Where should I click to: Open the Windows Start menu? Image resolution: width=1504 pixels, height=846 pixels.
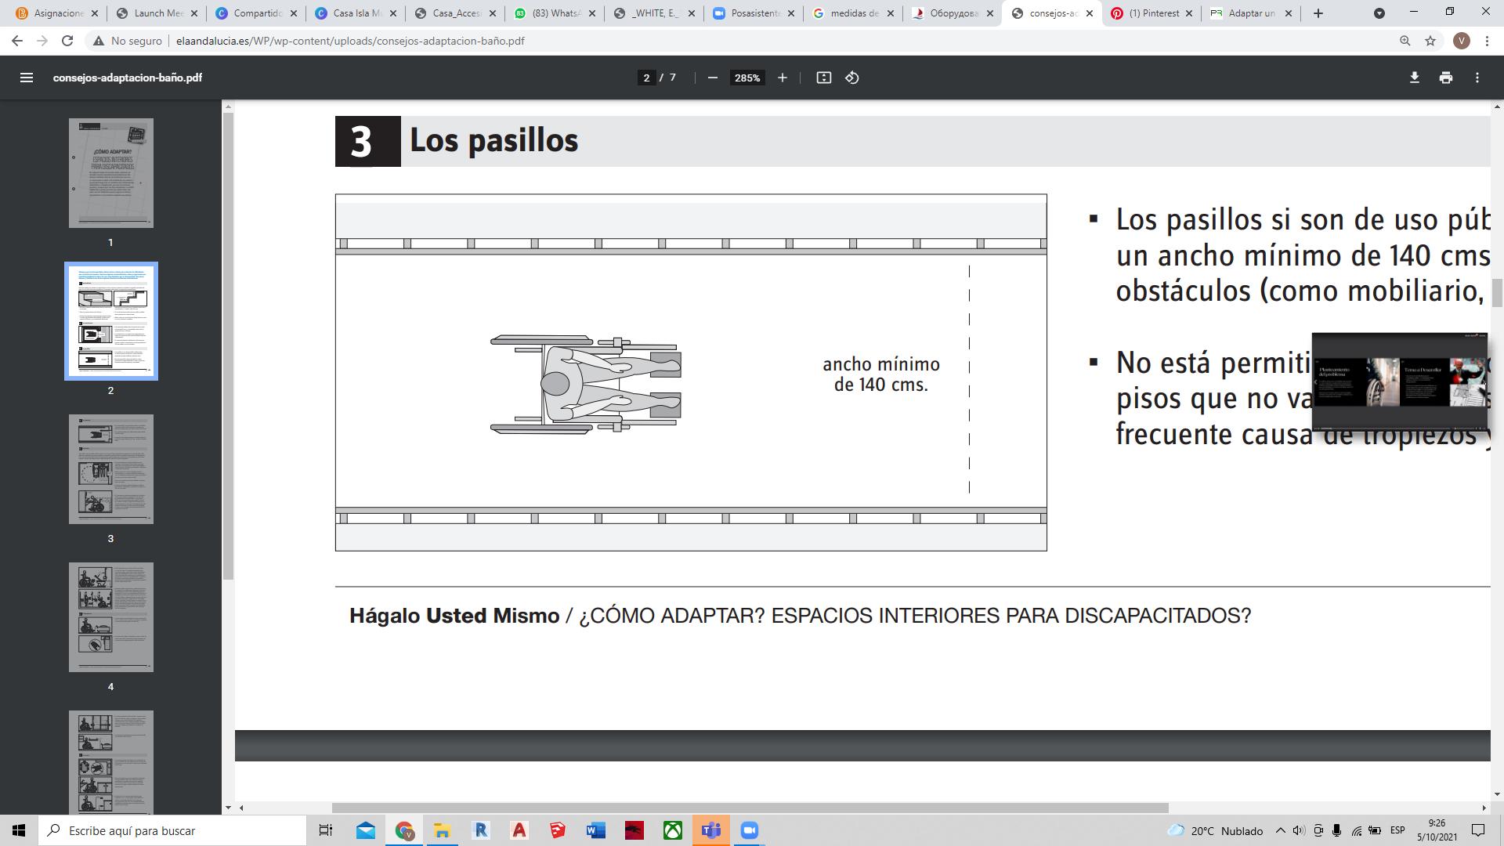[19, 830]
